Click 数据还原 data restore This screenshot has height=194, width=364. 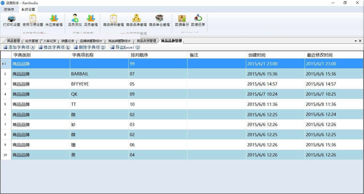[x=198, y=21]
